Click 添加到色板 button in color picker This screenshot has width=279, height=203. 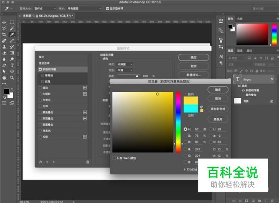coord(218,109)
